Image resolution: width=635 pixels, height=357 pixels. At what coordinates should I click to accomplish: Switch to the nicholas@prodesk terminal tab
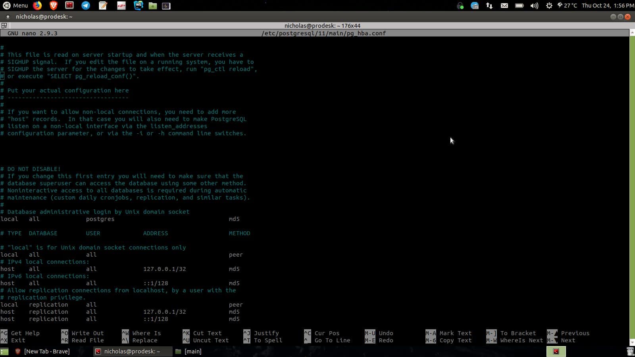[133, 351]
